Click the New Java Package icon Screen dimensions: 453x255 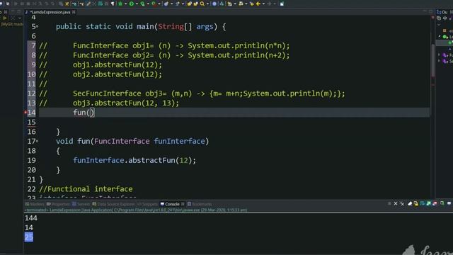pyautogui.click(x=166, y=4)
